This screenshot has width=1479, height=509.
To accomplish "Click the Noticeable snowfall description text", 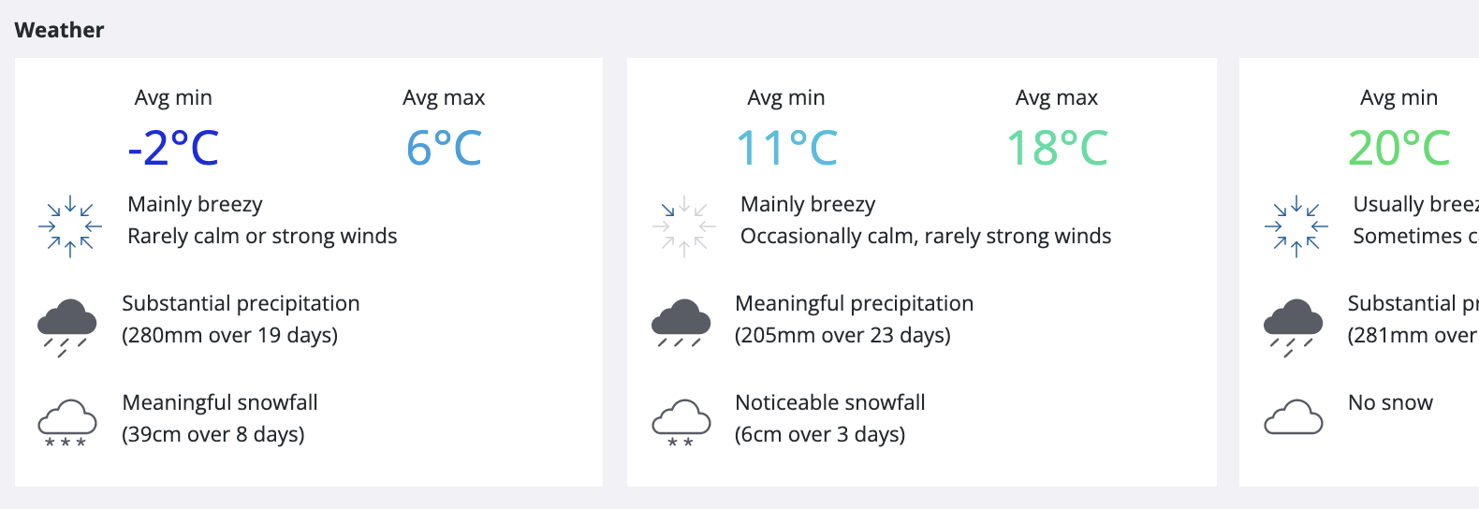I will pyautogui.click(x=830, y=402).
